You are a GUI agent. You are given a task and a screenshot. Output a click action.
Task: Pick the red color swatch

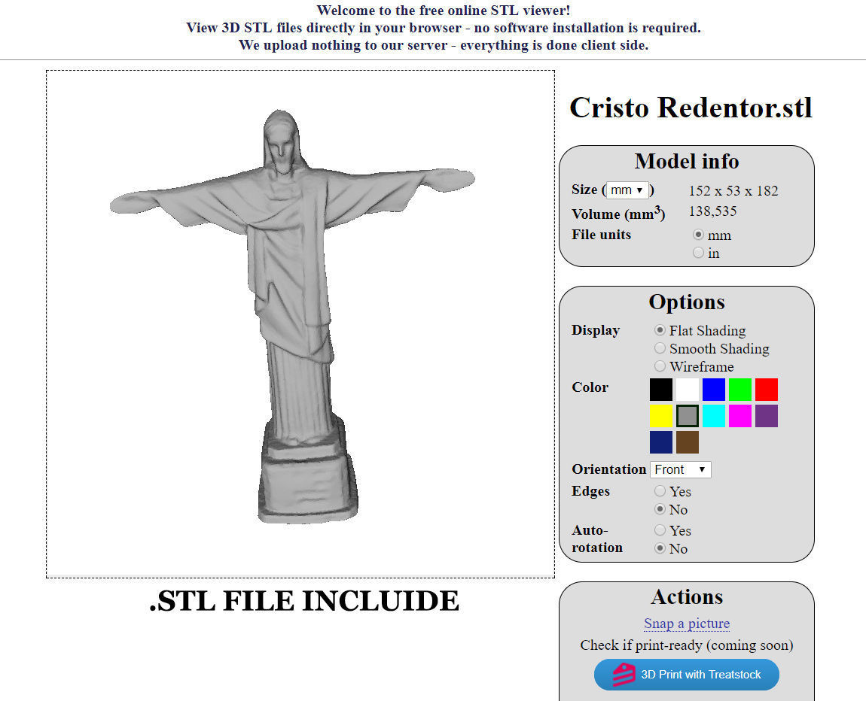click(x=767, y=390)
